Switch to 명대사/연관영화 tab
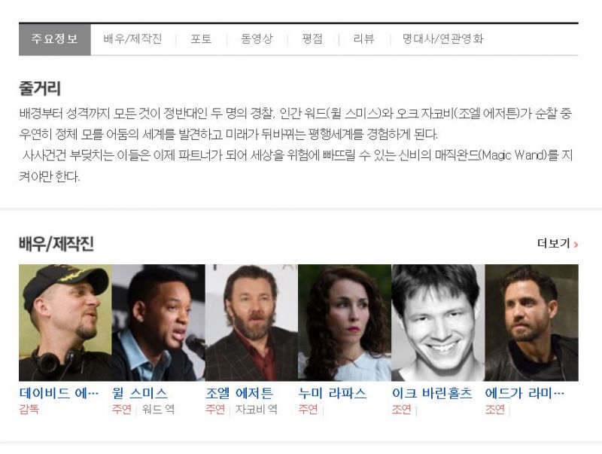 pyautogui.click(x=442, y=39)
